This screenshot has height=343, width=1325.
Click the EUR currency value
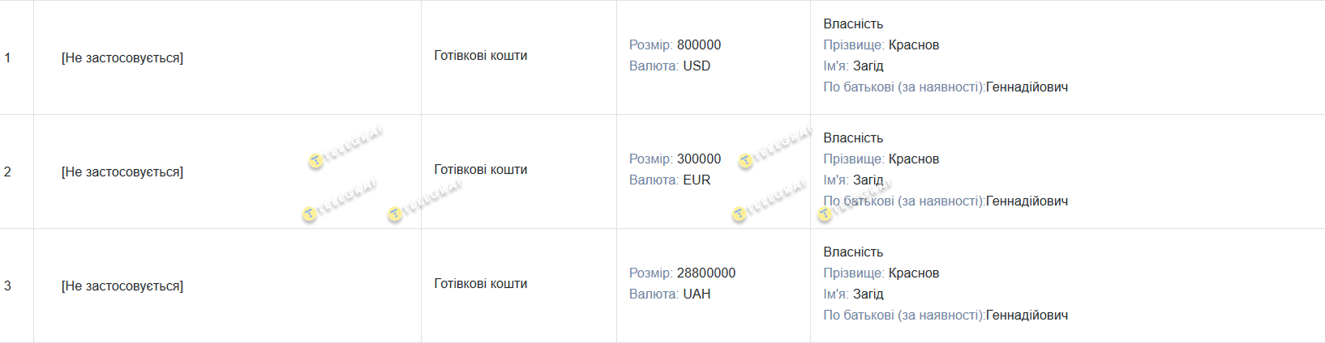point(697,180)
